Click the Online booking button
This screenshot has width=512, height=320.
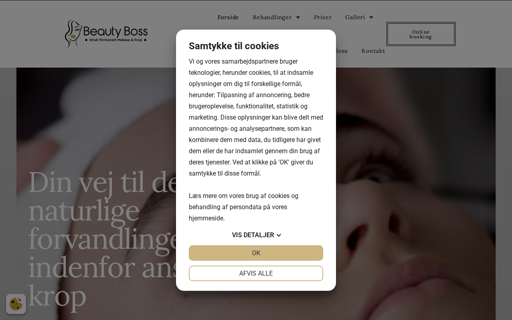click(421, 34)
